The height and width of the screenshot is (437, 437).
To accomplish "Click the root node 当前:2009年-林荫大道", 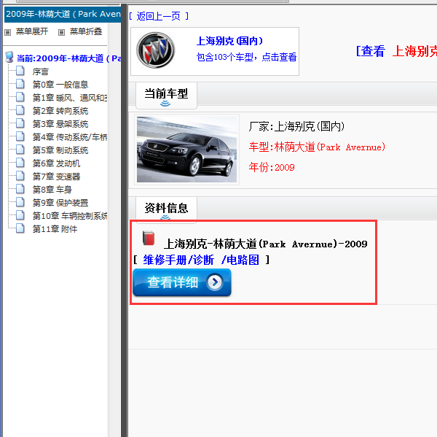I will click(69, 58).
